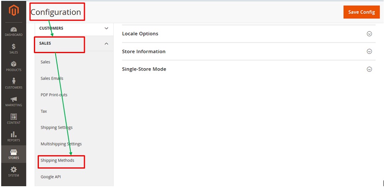
Task: Select the SALES tab heading
Action: [x=45, y=44]
